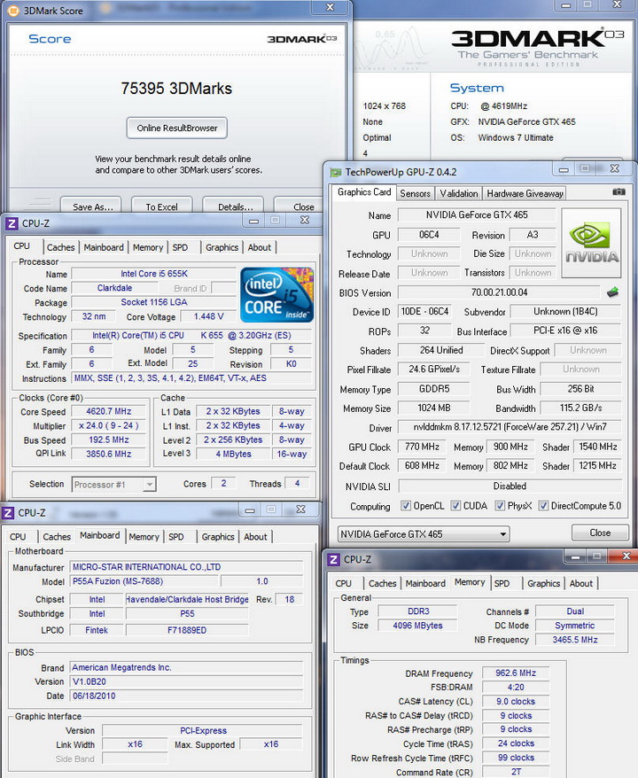
Task: Click the Channels # Dual value
Action: 575,611
